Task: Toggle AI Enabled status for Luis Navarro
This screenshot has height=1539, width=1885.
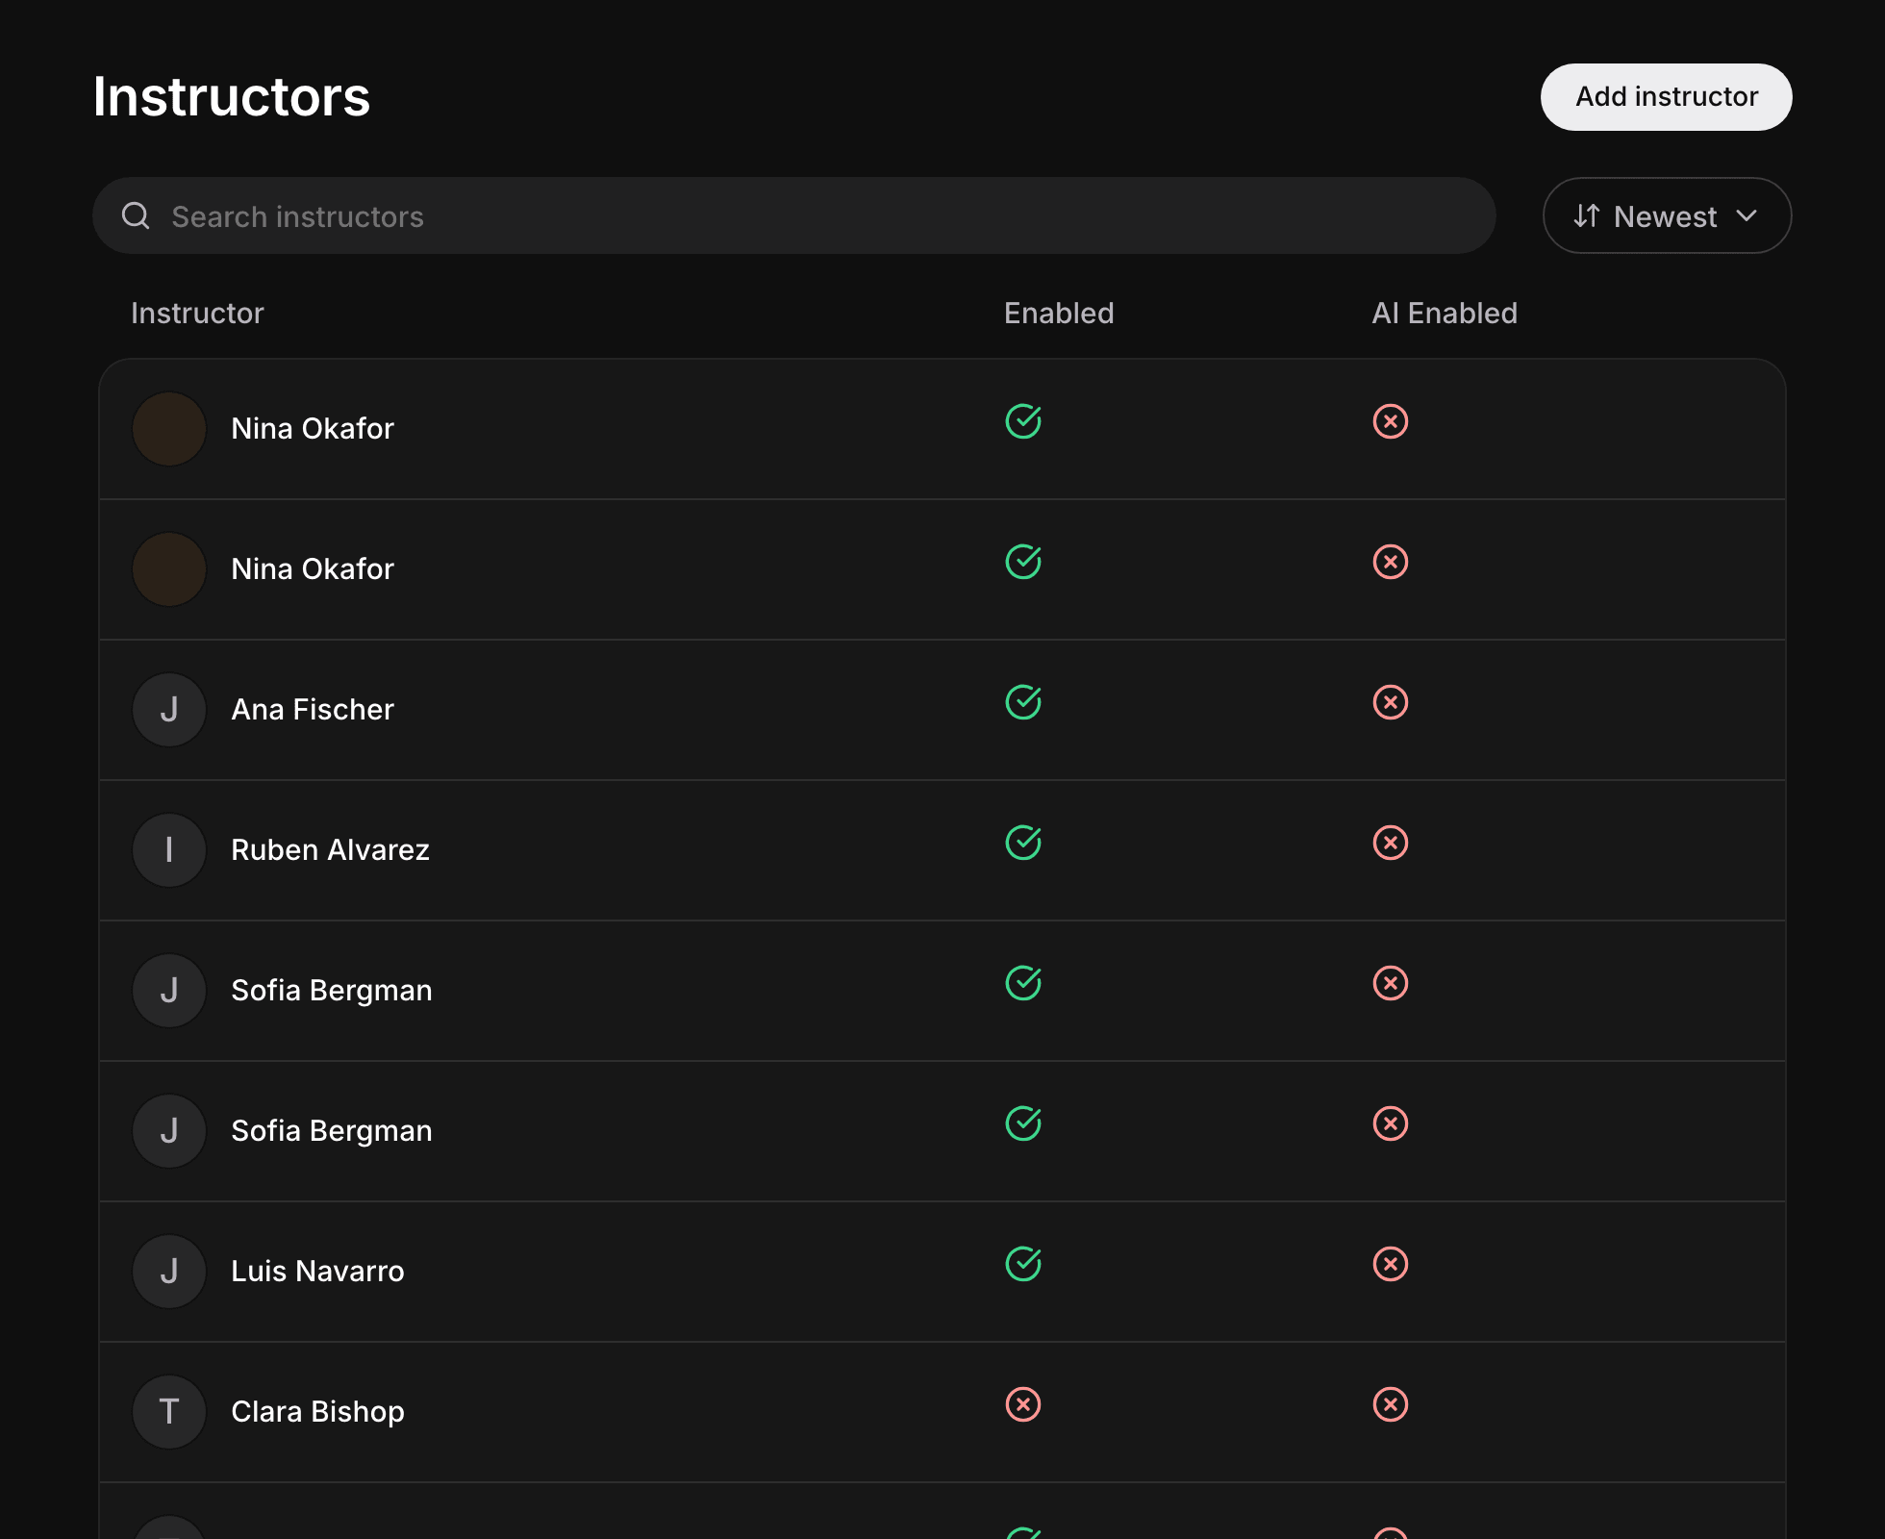Action: (1391, 1264)
